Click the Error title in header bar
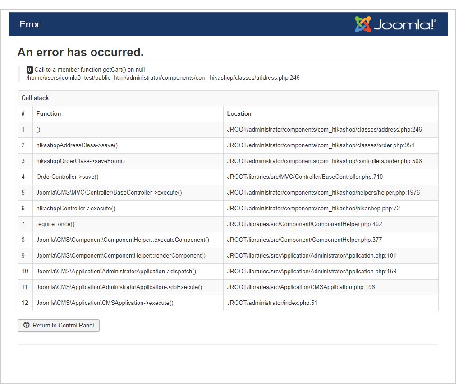Viewport: 463px width, 390px height. coord(30,24)
